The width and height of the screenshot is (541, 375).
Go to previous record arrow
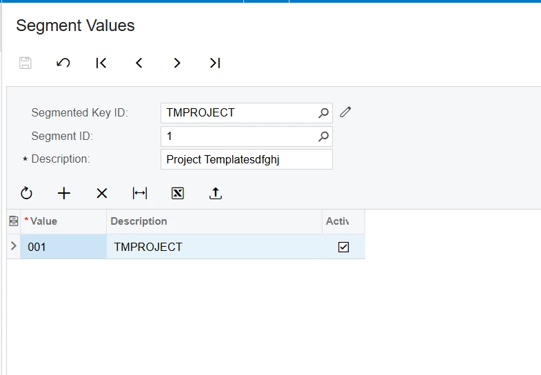(139, 63)
